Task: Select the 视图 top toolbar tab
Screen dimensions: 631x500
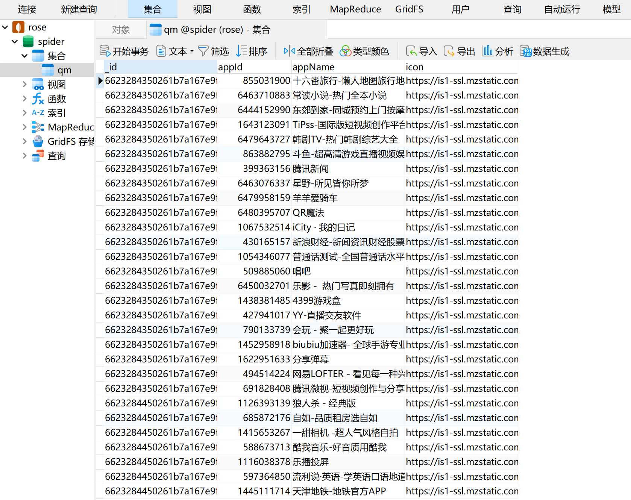Action: tap(202, 9)
